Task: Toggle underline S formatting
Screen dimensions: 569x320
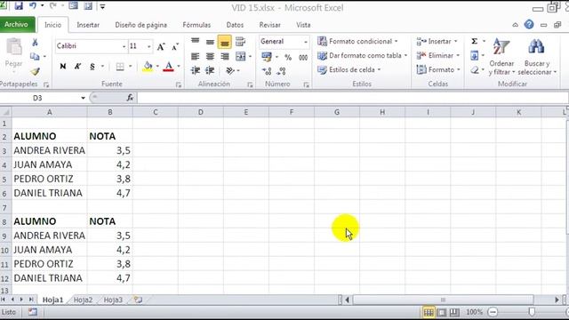Action: (92, 67)
